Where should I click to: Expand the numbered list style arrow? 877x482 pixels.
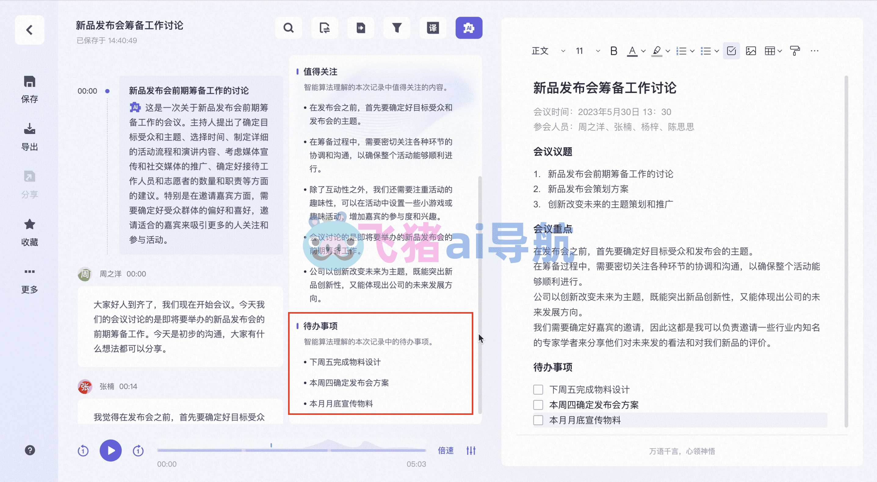coord(692,51)
